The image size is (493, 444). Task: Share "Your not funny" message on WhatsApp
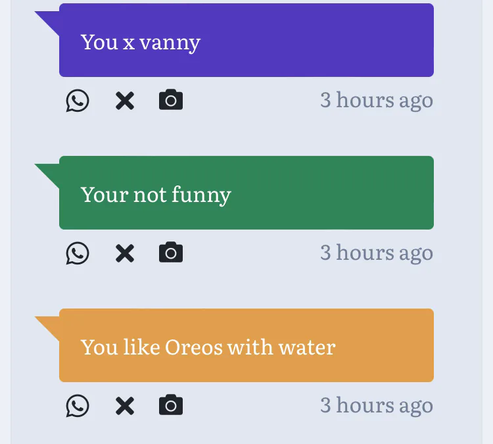tap(78, 253)
